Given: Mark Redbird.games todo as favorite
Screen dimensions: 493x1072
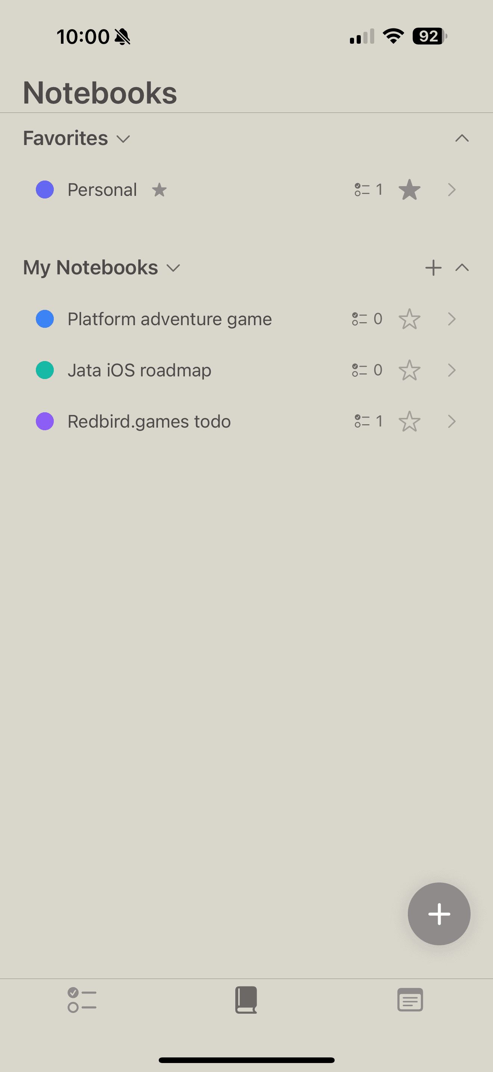Looking at the screenshot, I should click(x=409, y=422).
